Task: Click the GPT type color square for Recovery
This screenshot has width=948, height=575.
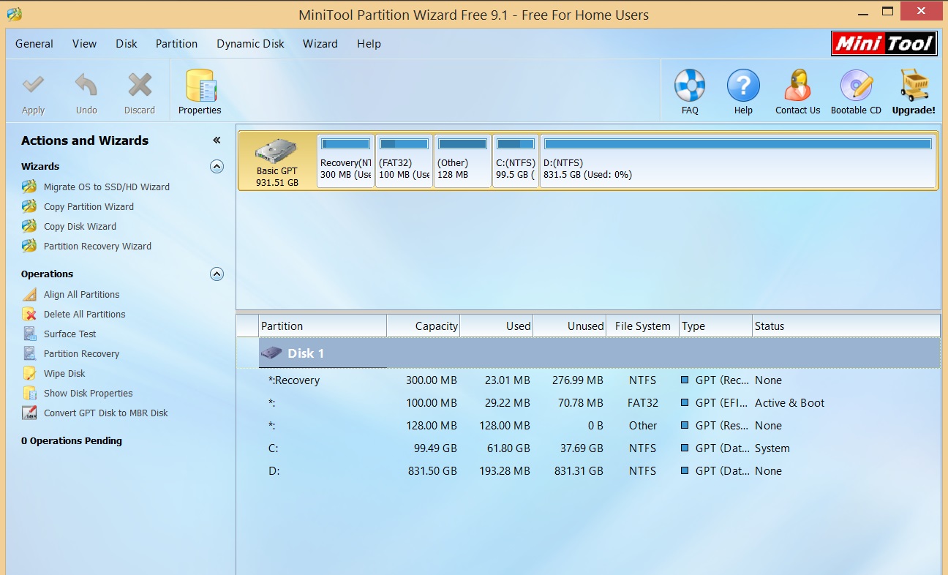Action: [x=685, y=380]
